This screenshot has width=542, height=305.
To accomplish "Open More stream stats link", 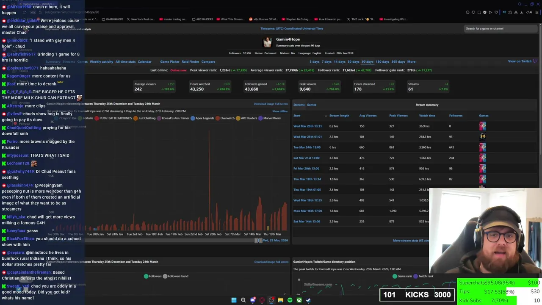I will tap(411, 241).
